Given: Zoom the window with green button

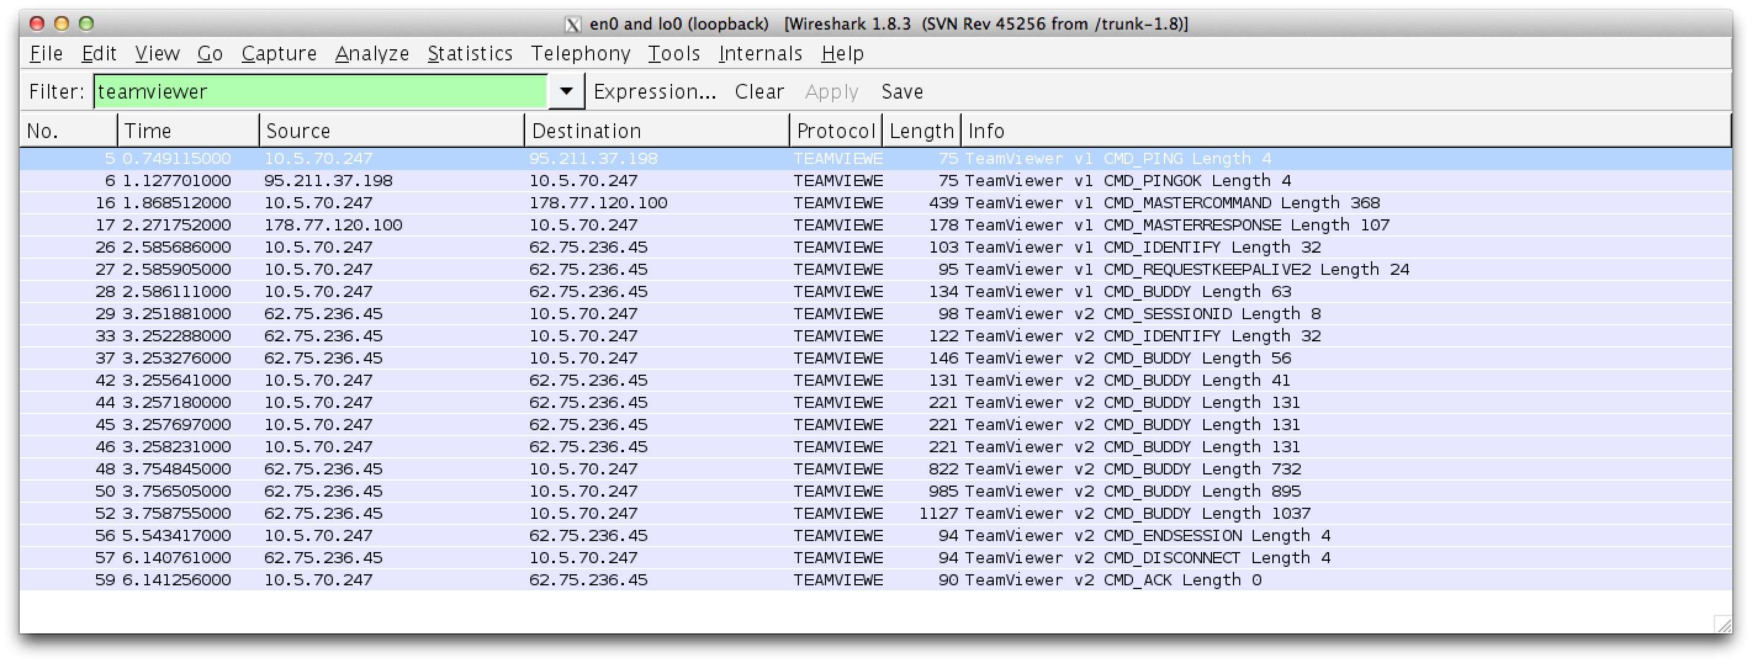Looking at the screenshot, I should click(86, 24).
